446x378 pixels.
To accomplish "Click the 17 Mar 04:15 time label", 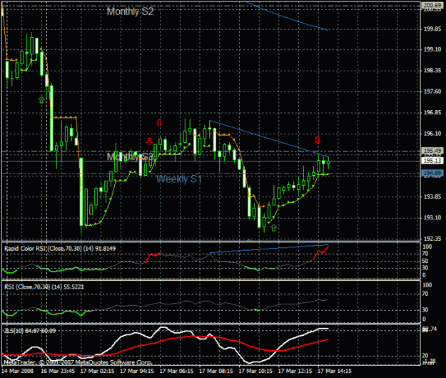I will click(x=137, y=371).
